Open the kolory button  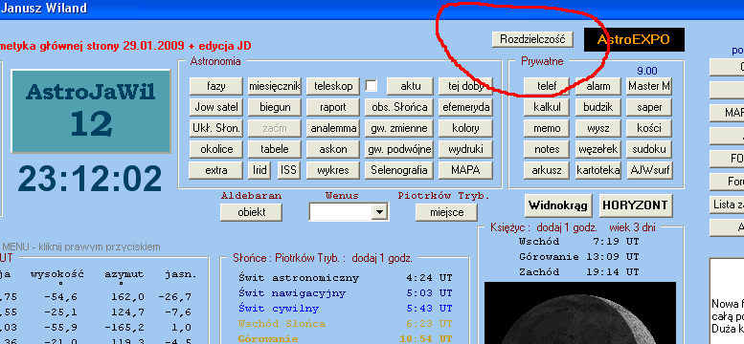coord(465,128)
